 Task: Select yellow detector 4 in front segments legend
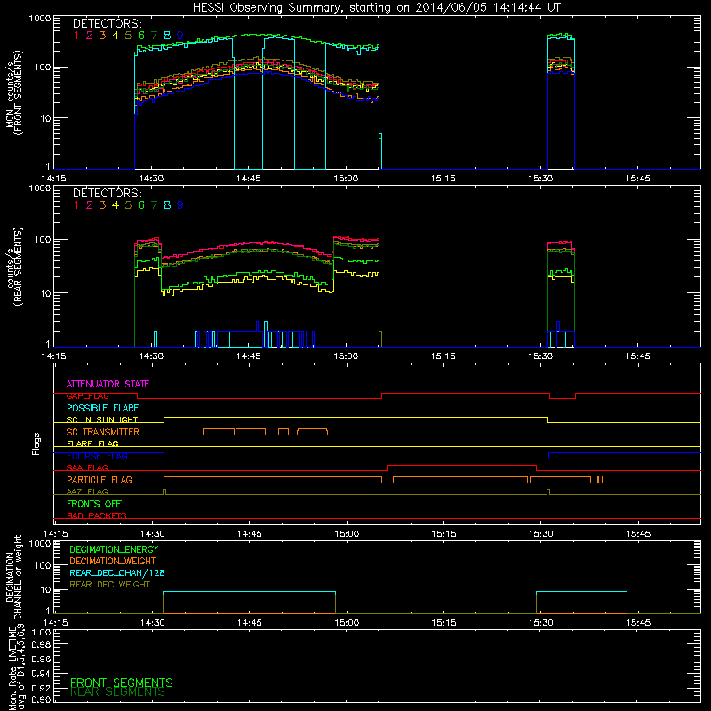click(116, 36)
